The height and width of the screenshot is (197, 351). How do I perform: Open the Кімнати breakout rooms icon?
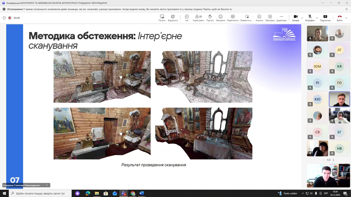(259, 18)
